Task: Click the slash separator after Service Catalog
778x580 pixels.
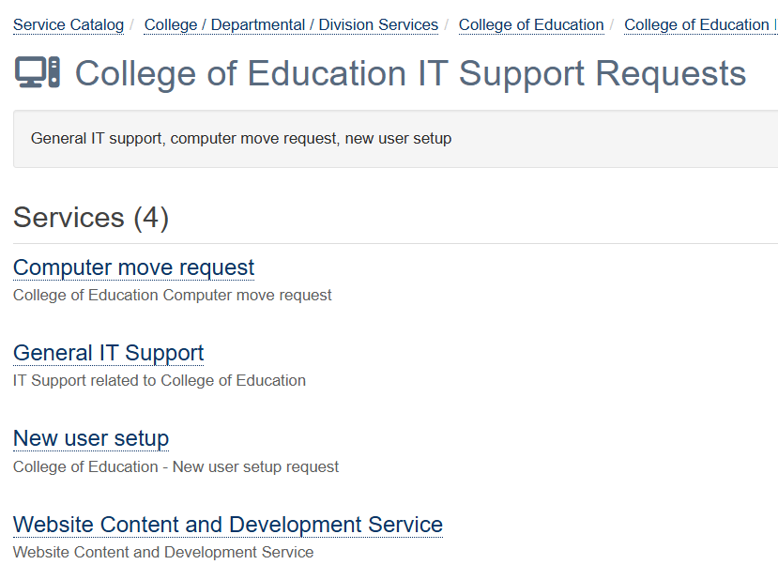Action: click(x=132, y=23)
